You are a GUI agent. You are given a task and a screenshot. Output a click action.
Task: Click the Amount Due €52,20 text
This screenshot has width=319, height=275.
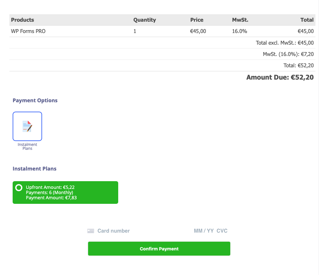point(280,77)
